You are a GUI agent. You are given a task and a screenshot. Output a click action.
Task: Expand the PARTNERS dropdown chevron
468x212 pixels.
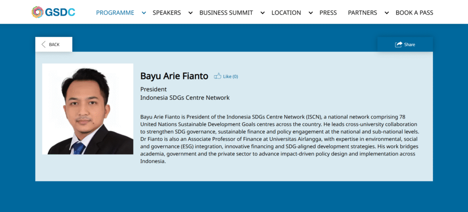386,13
